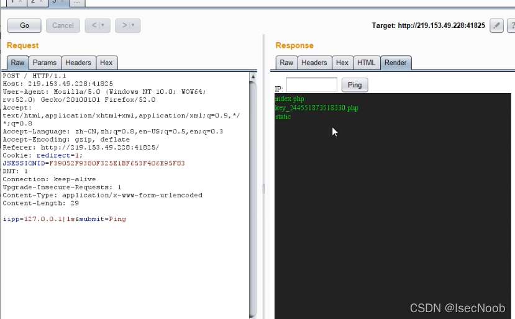Open the back history dropdown arrow
Viewport: 515px width, 319px height.
(103, 25)
